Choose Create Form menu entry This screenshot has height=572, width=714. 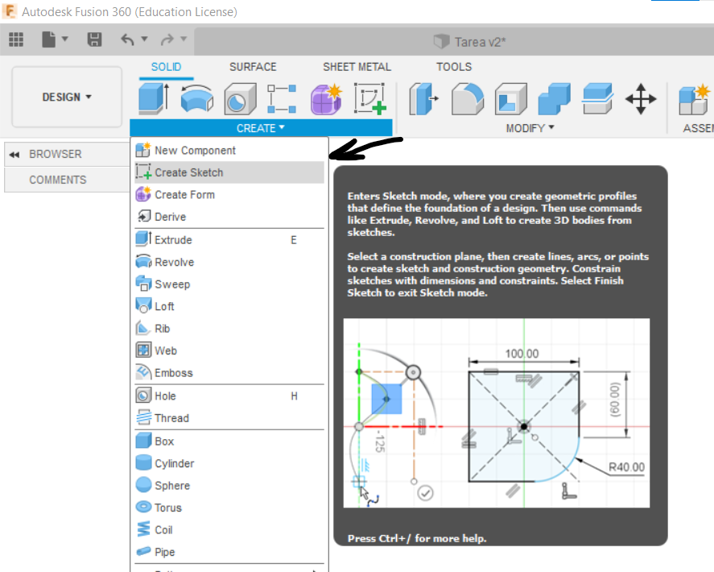click(x=229, y=195)
